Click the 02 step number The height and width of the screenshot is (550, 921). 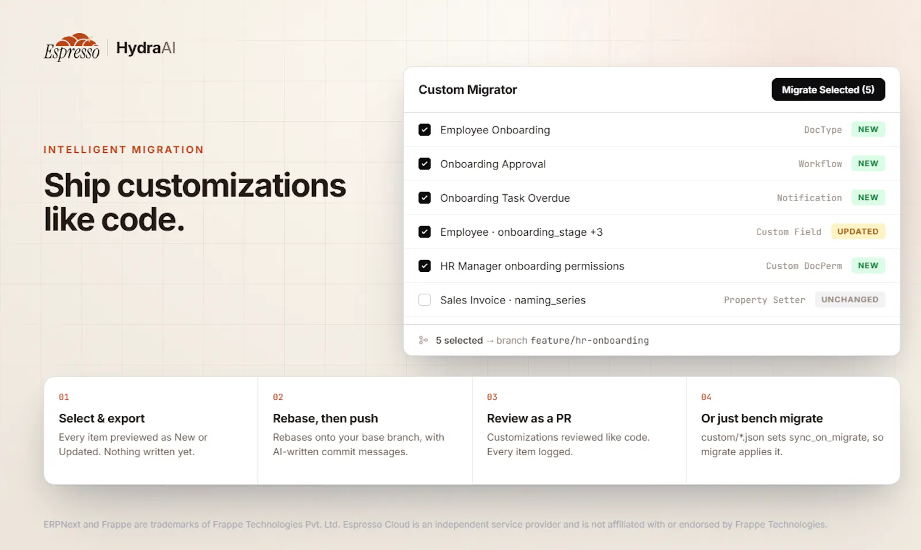tap(278, 397)
